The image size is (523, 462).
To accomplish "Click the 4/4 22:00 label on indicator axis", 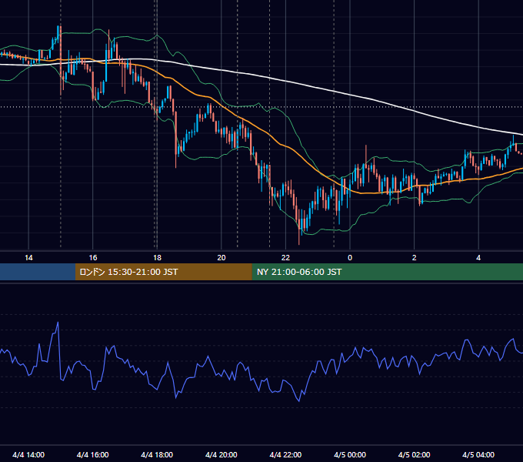I will [285, 454].
